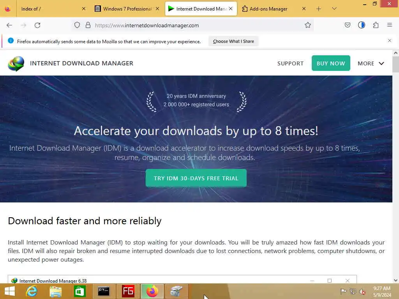Click the Firefox back arrow button
This screenshot has height=299, width=399.
coord(9,25)
